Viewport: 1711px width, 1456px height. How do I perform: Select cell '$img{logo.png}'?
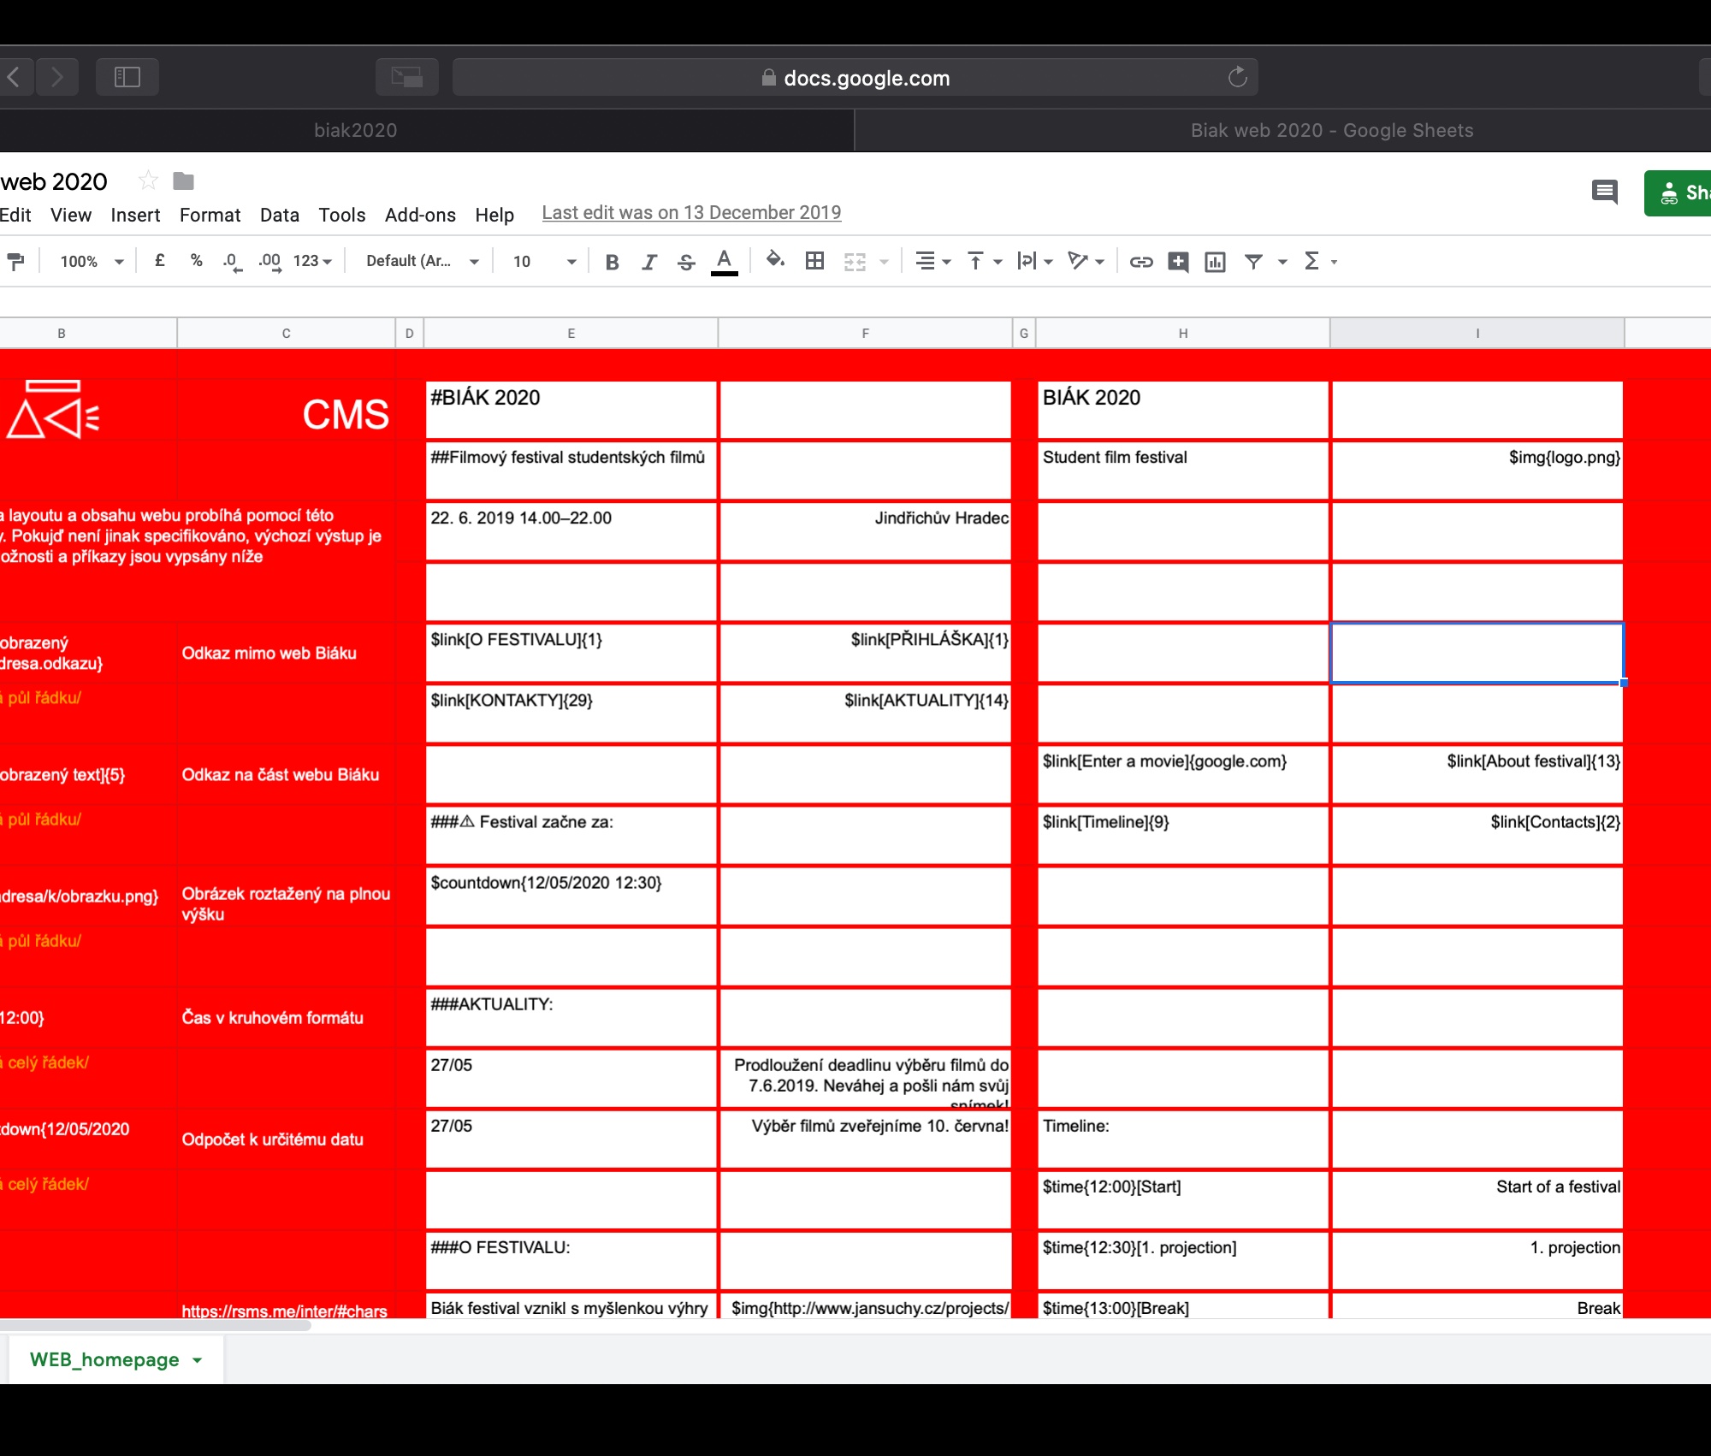1477,471
